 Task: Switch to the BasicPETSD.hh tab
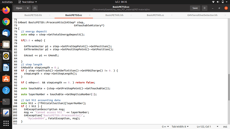click(33, 15)
